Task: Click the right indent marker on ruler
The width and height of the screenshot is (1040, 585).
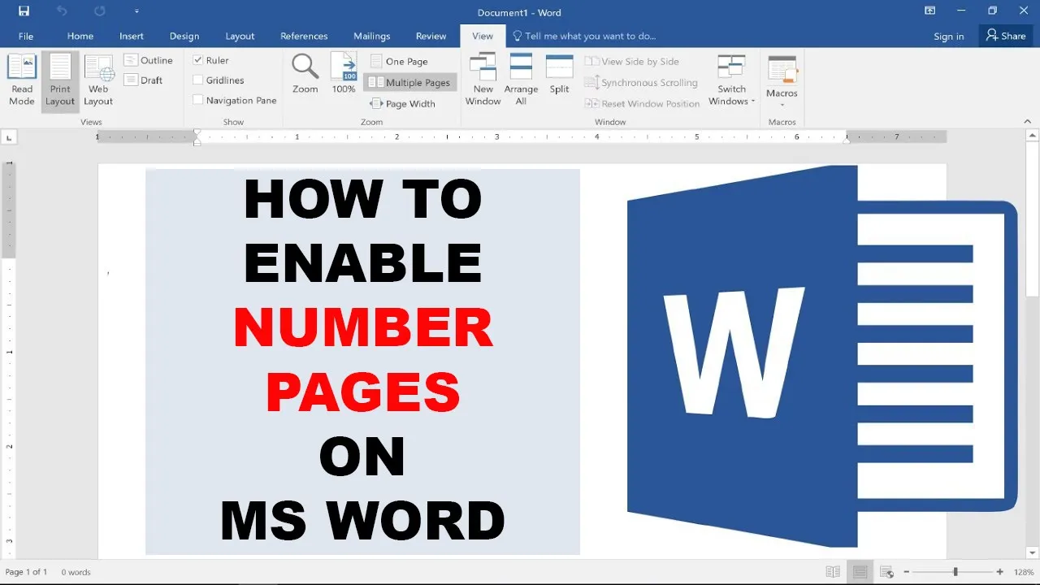Action: (x=847, y=140)
